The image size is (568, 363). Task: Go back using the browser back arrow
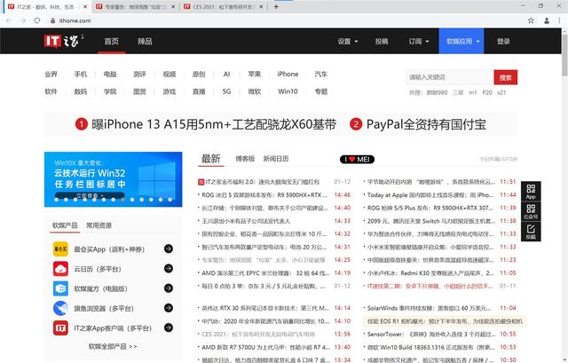[x=9, y=19]
